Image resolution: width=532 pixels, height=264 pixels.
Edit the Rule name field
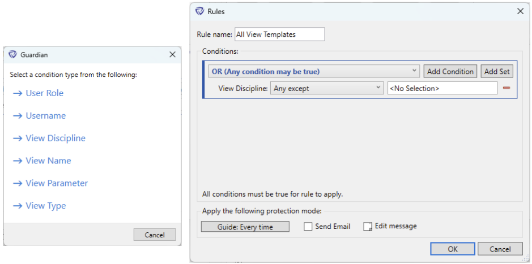pyautogui.click(x=279, y=34)
